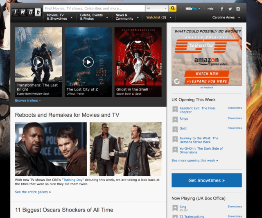Add Resident Evil: The Final Chapter to watchlist
This screenshot has width=262, height=218.
pos(175,109)
